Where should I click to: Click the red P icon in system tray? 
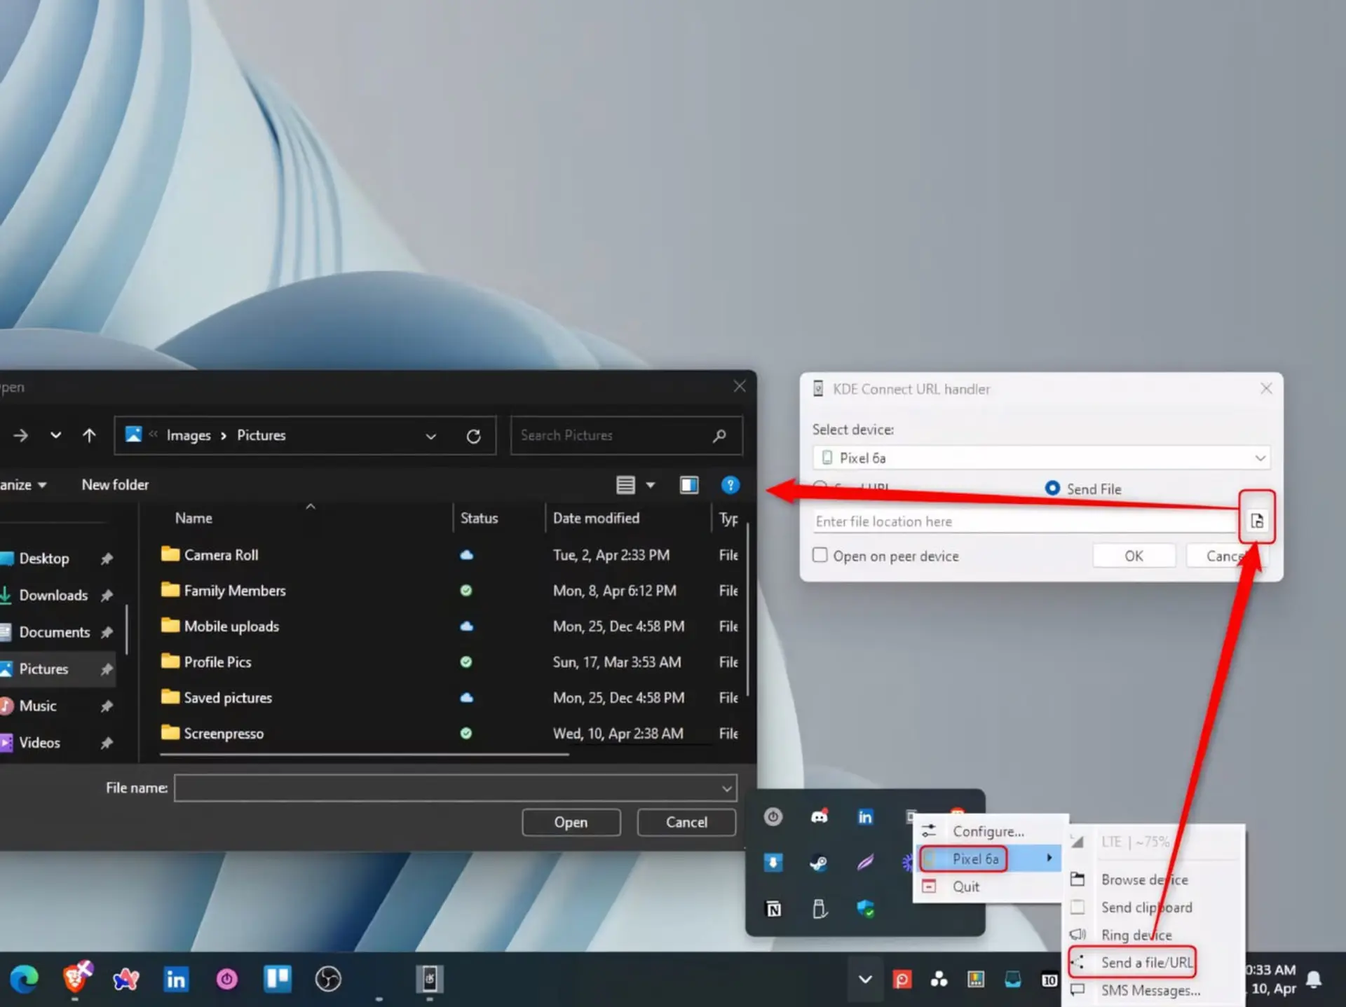click(x=902, y=979)
